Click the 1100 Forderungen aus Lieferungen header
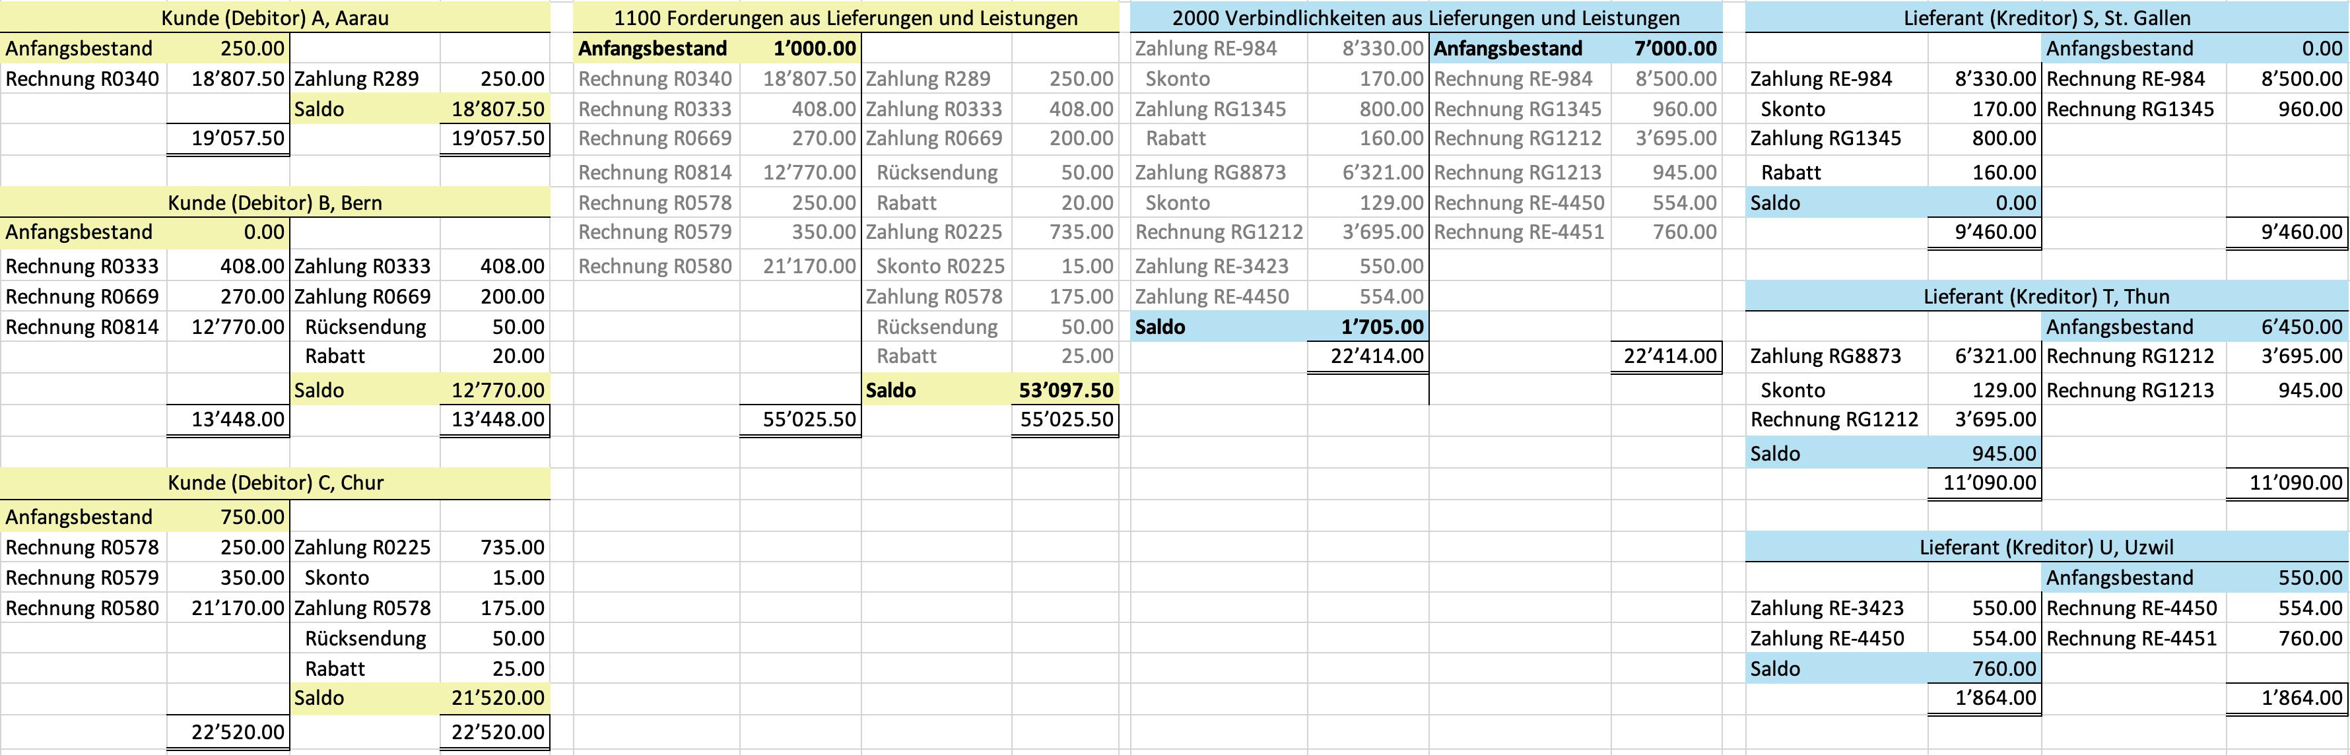The height and width of the screenshot is (755, 2350). [846, 17]
